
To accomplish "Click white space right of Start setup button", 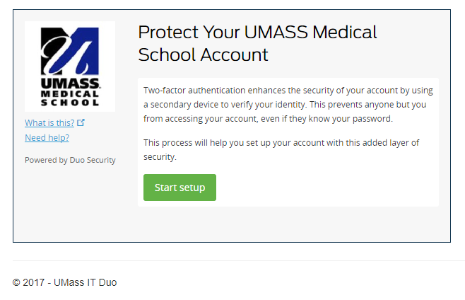I will coord(325,187).
